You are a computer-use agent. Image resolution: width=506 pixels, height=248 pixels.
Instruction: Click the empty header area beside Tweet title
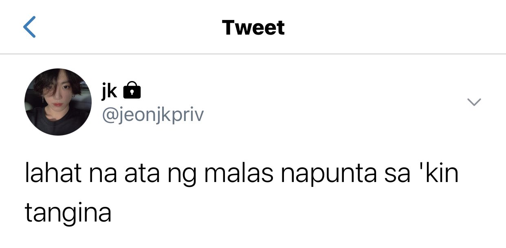point(387,28)
